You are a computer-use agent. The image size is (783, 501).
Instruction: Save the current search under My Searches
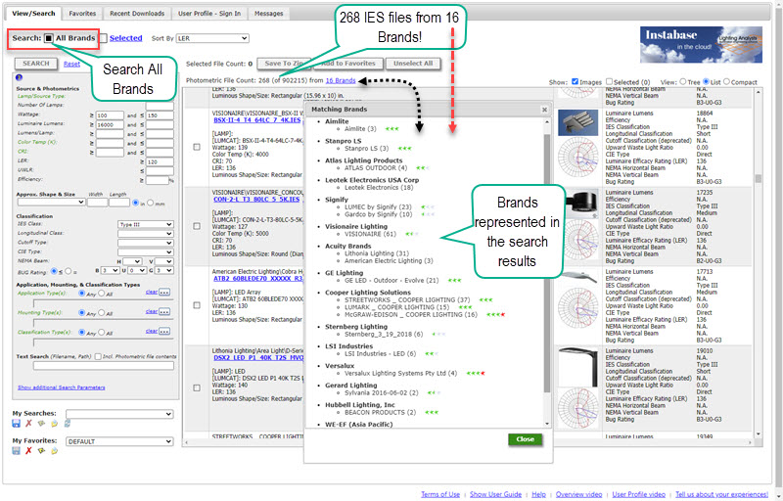(16, 423)
